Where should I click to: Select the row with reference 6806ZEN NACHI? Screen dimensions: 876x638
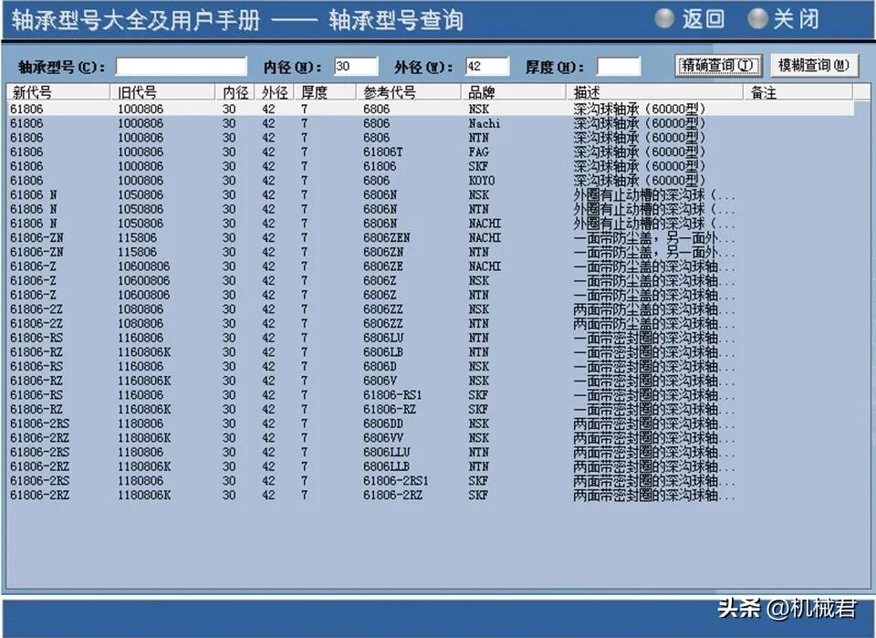point(274,238)
